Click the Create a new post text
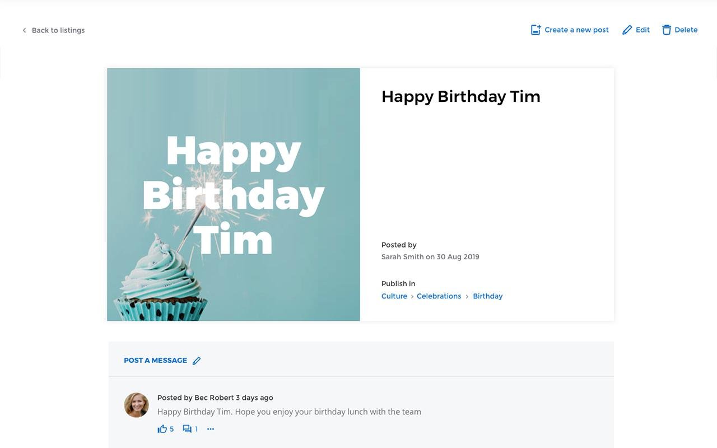Viewport: 717px width, 448px height. tap(576, 30)
